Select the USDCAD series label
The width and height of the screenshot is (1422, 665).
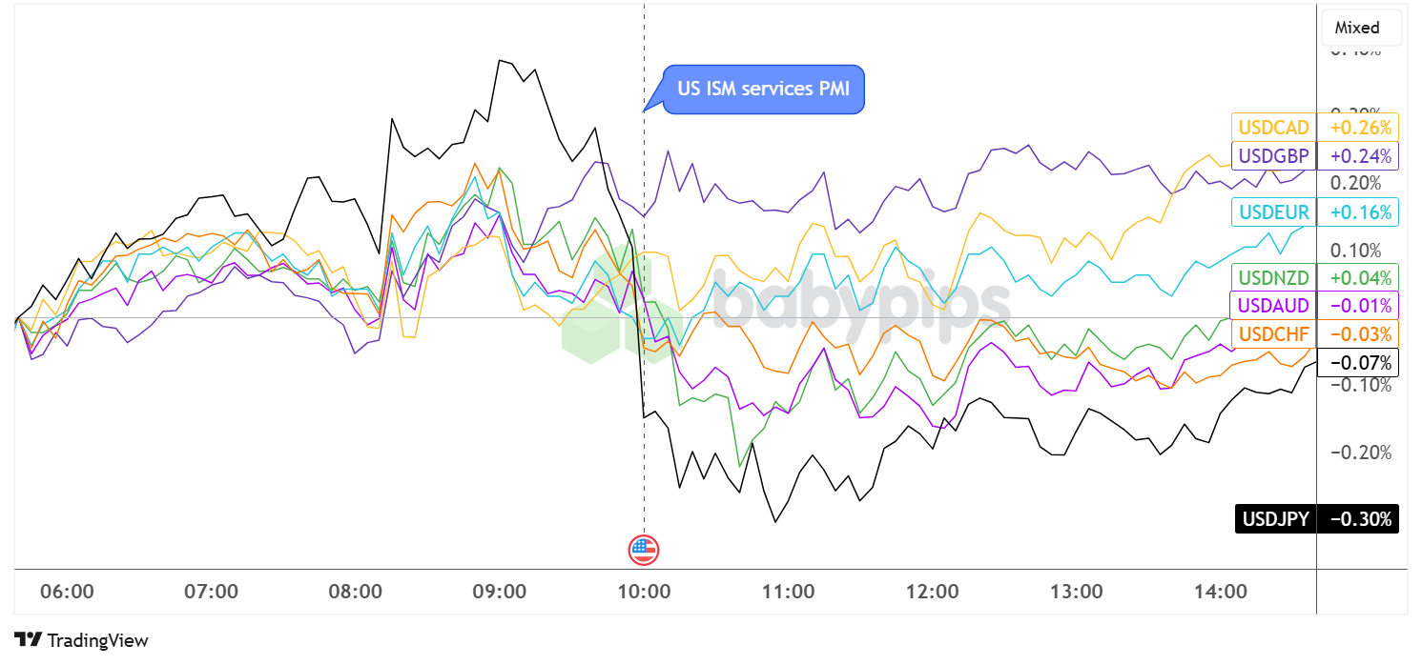(x=1273, y=127)
